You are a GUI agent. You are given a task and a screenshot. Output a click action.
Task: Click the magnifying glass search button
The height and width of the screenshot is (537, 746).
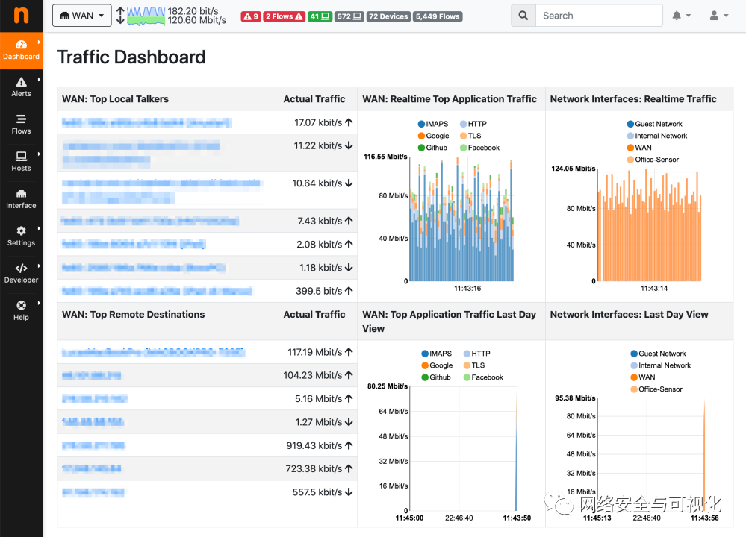[x=523, y=16]
